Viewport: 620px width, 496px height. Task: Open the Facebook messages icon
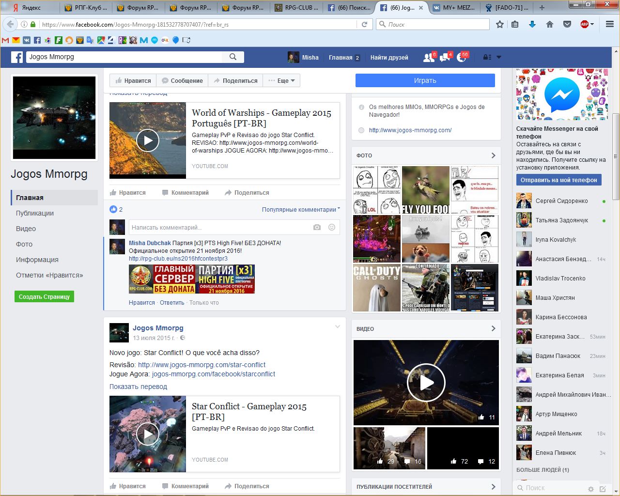click(x=445, y=57)
